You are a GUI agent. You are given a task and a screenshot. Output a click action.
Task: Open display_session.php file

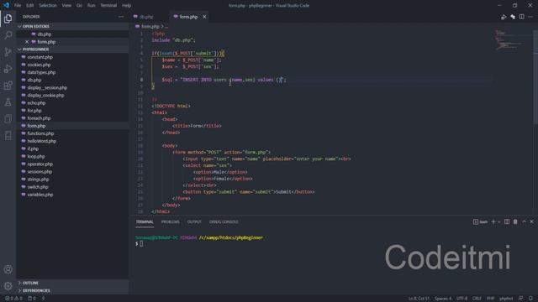click(x=47, y=87)
